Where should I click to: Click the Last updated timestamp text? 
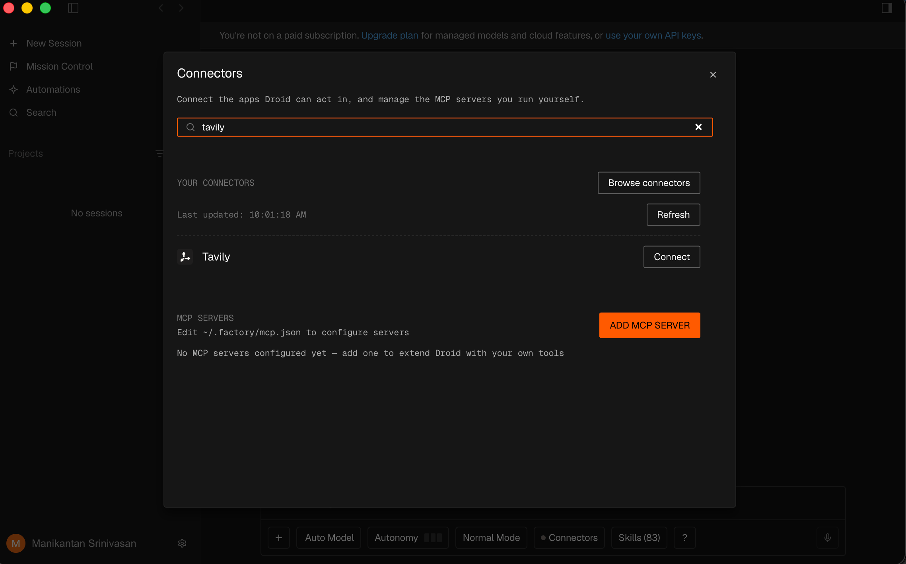[241, 214]
